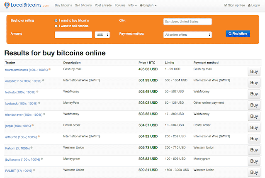Screen dimensions: 265x178
Task: Open the Buy bitcoins page
Action: [63, 5]
